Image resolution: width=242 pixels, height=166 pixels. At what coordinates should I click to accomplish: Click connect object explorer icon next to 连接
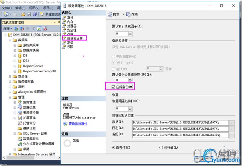(x=16, y=29)
